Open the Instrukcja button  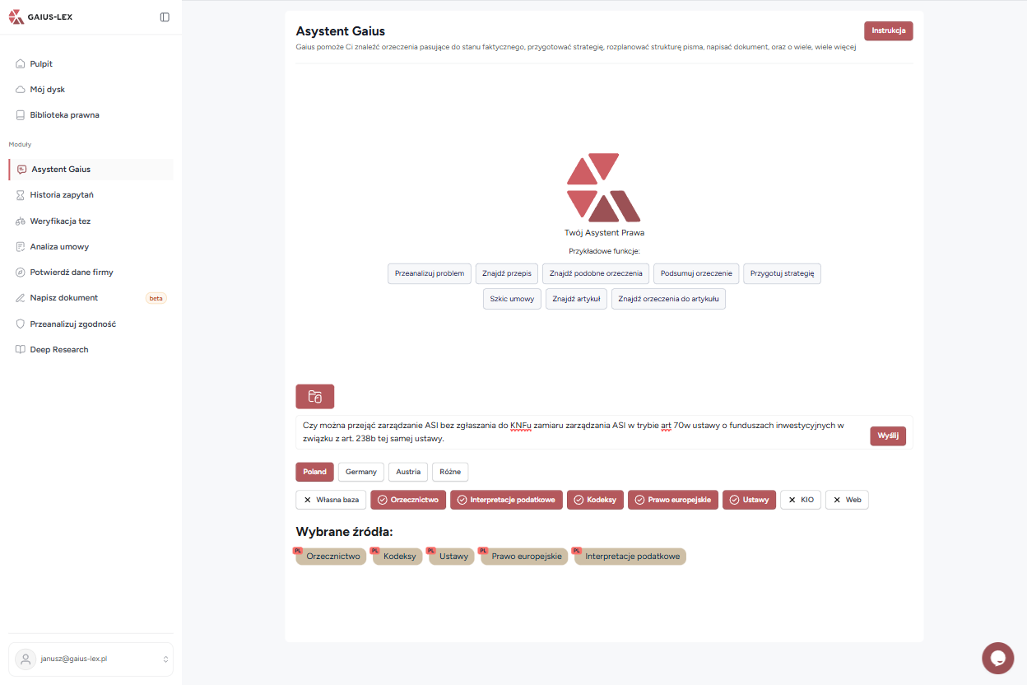click(888, 29)
